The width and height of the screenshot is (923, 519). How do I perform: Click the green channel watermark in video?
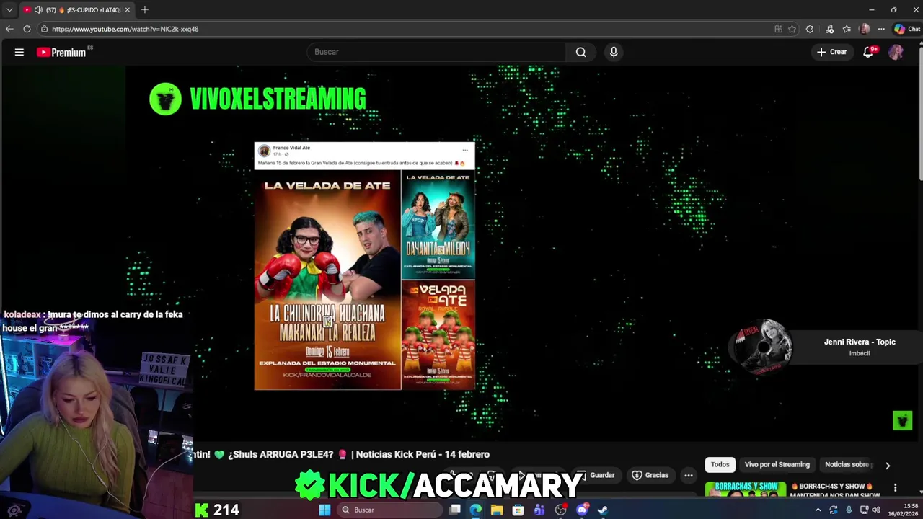pos(902,420)
